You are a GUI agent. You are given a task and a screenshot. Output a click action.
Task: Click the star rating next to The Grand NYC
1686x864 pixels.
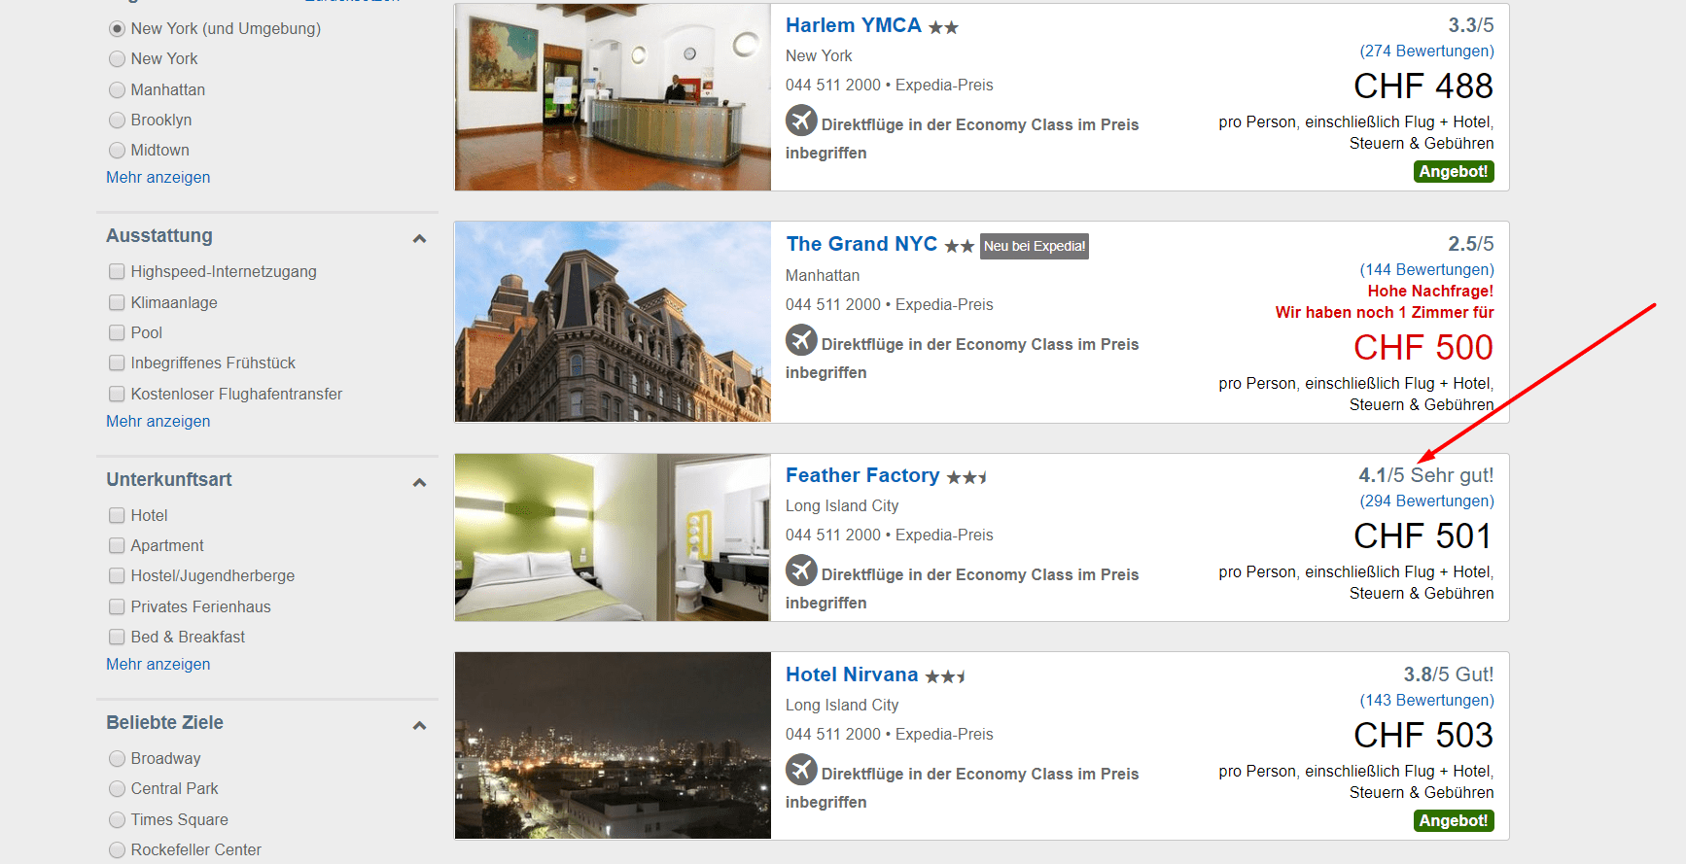(959, 247)
